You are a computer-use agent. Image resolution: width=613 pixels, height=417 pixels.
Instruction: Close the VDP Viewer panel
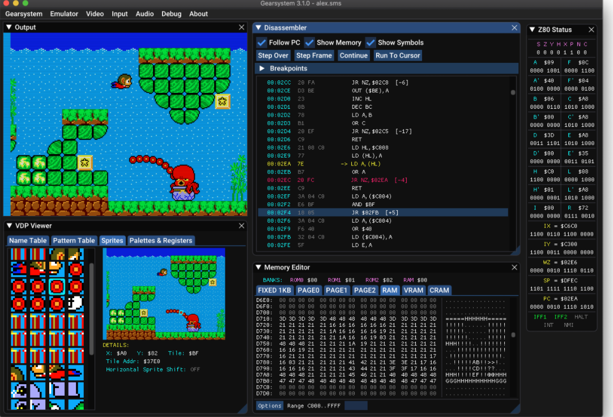(x=241, y=226)
